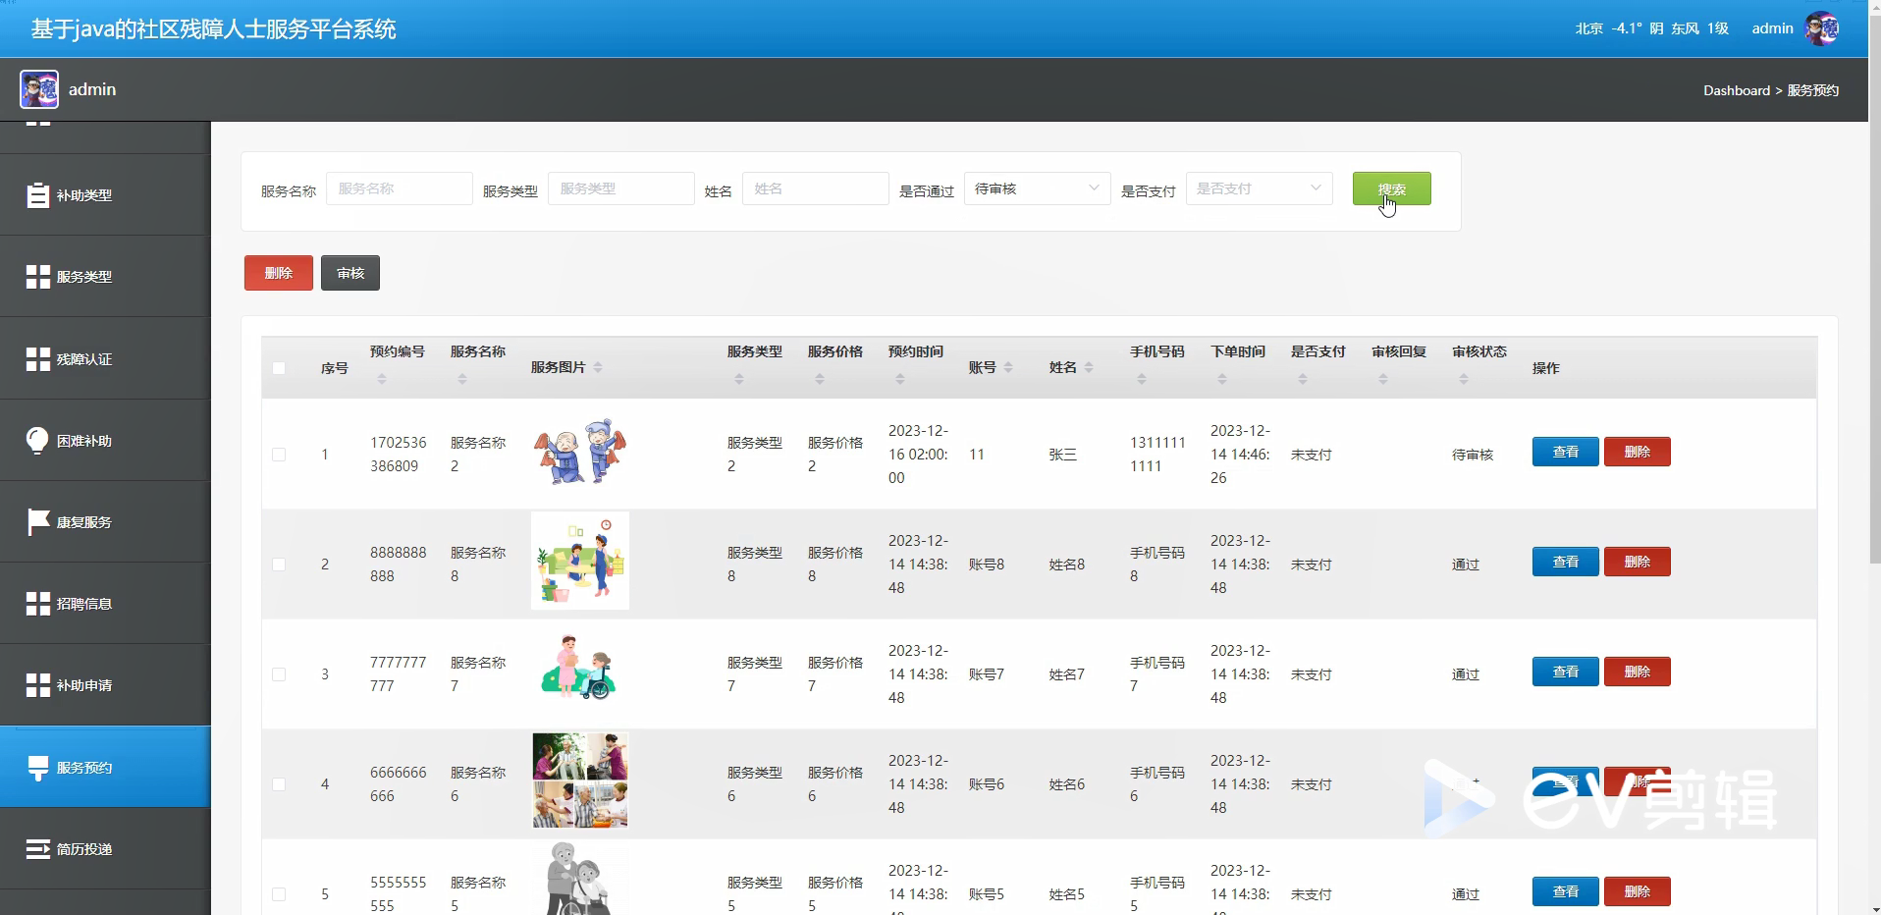1881x915 pixels.
Task: Open the 是否支付 dropdown
Action: (x=1258, y=188)
